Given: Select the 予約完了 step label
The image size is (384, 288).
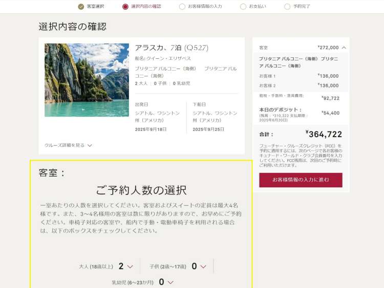Looking at the screenshot, I should pos(302,7).
